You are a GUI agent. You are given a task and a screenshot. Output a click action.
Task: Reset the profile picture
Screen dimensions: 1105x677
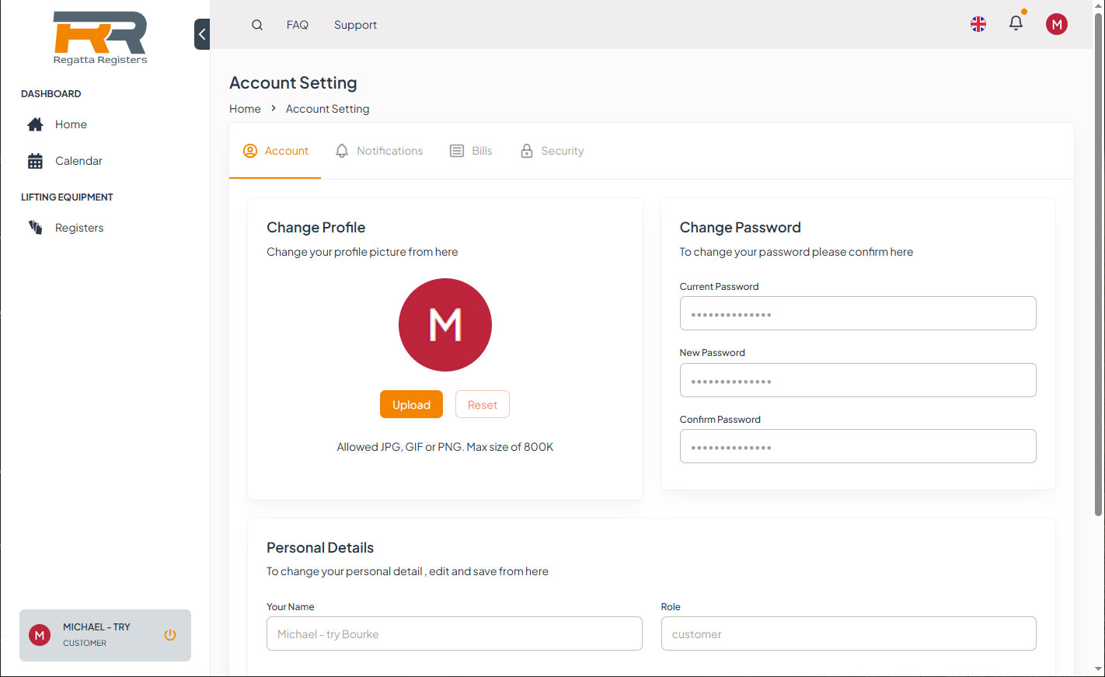pos(482,404)
